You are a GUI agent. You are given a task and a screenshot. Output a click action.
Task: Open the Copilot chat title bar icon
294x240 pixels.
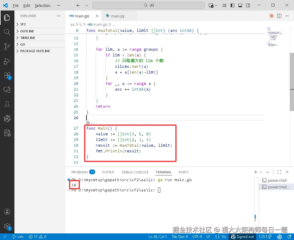click(x=211, y=5)
